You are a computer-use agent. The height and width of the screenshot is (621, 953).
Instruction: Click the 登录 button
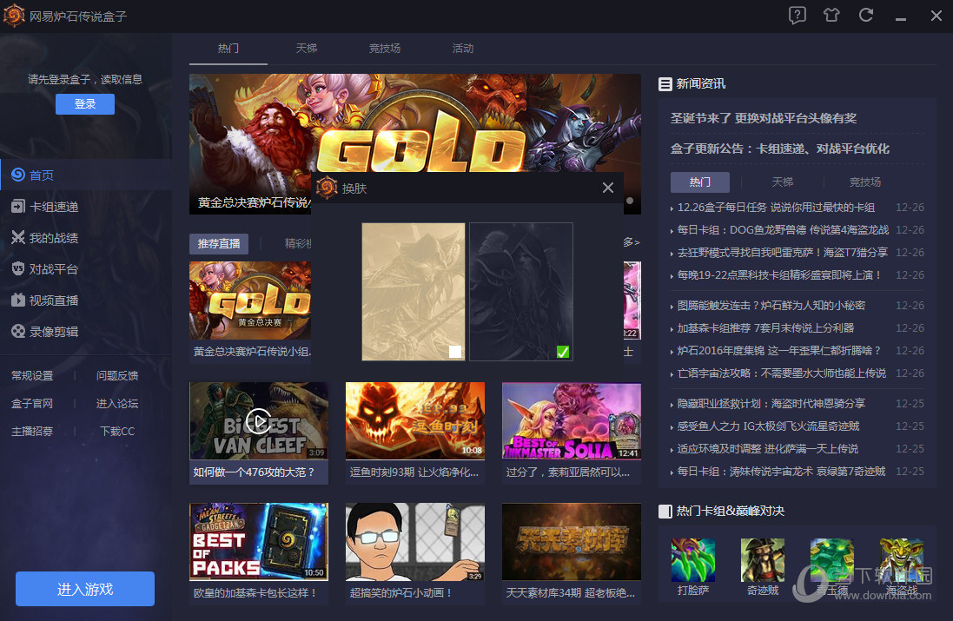click(x=84, y=103)
